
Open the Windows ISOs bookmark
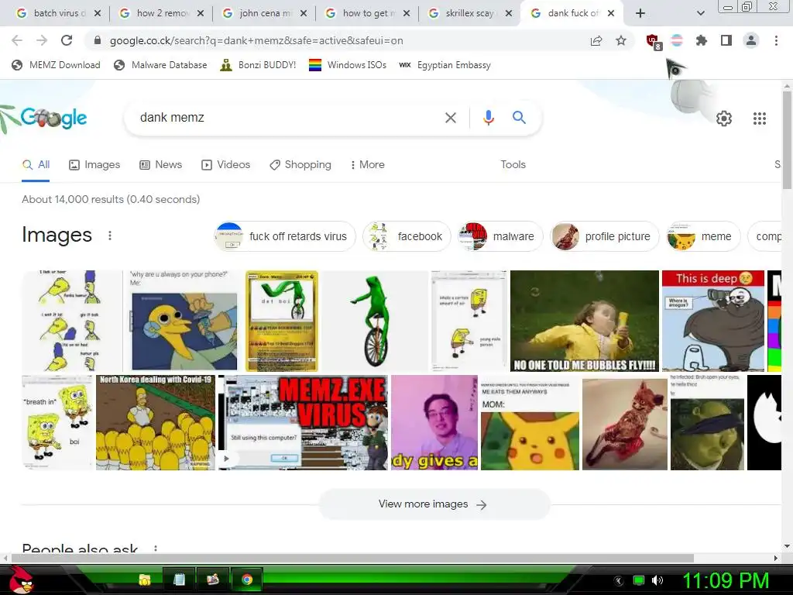tap(348, 65)
